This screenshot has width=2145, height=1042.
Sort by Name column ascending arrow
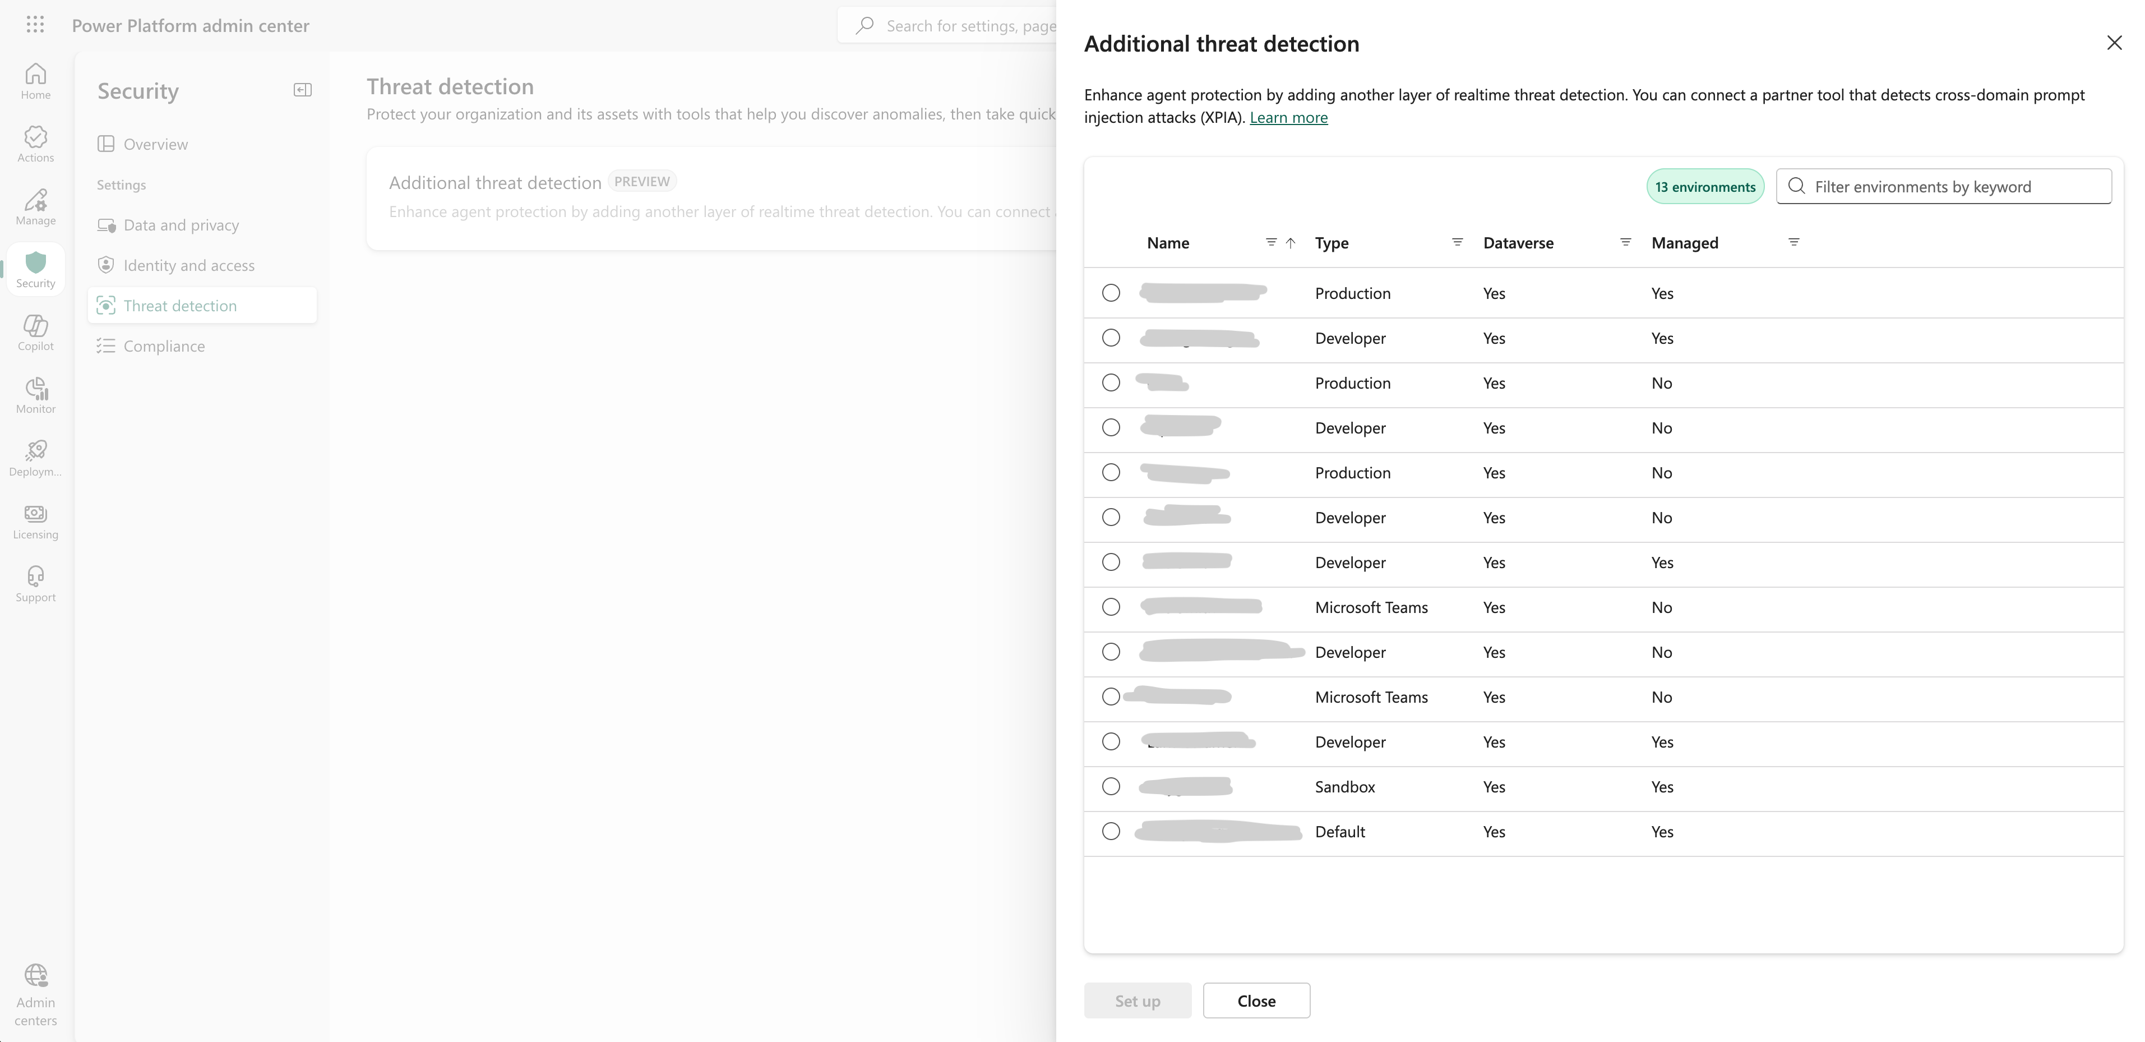pos(1291,242)
